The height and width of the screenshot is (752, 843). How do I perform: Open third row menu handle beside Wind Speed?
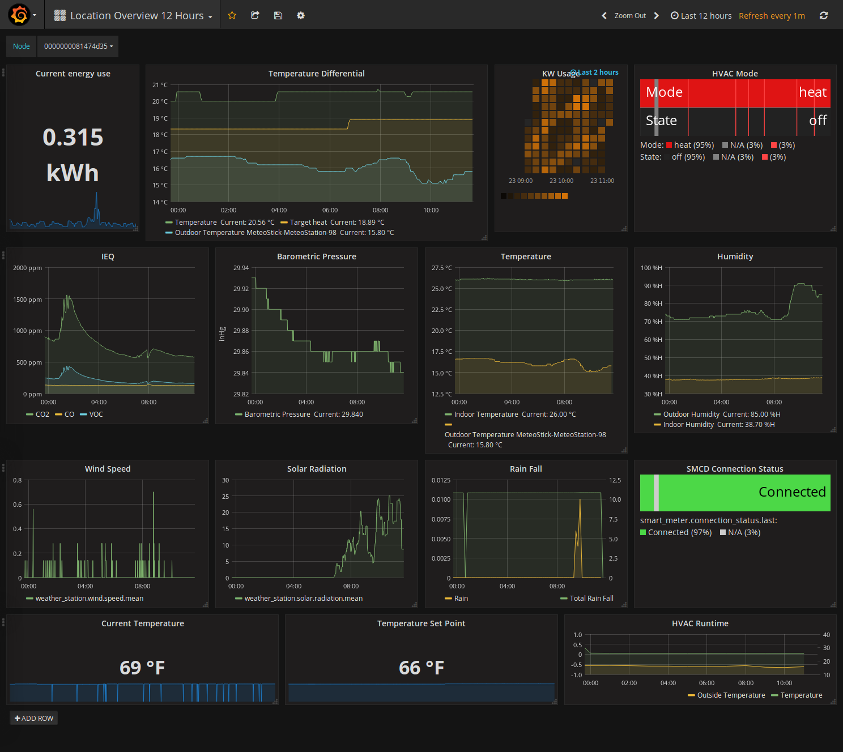[x=3, y=468]
